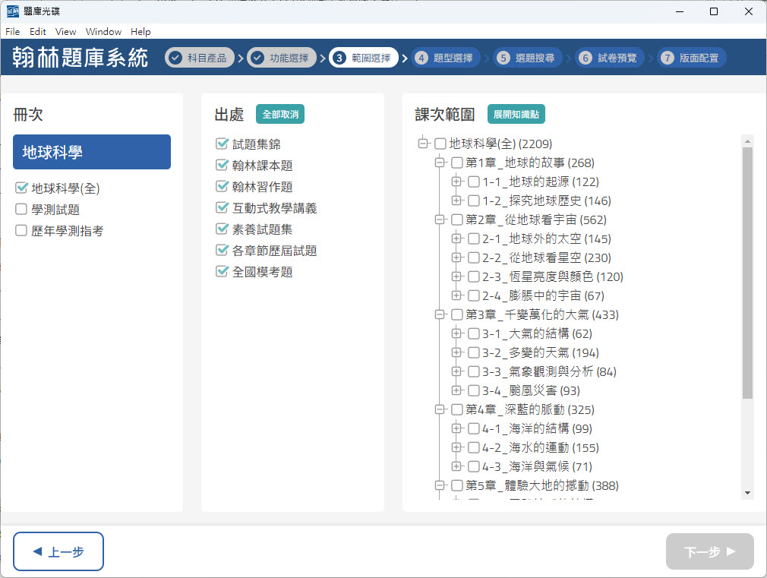Uncheck 地球科學(全) in 冊次
The height and width of the screenshot is (578, 767).
pyautogui.click(x=21, y=188)
